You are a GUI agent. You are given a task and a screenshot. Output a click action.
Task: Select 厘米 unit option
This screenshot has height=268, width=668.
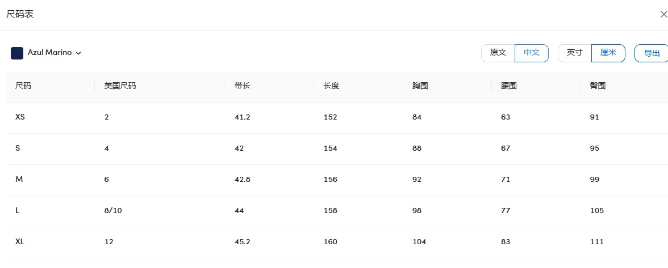click(608, 53)
